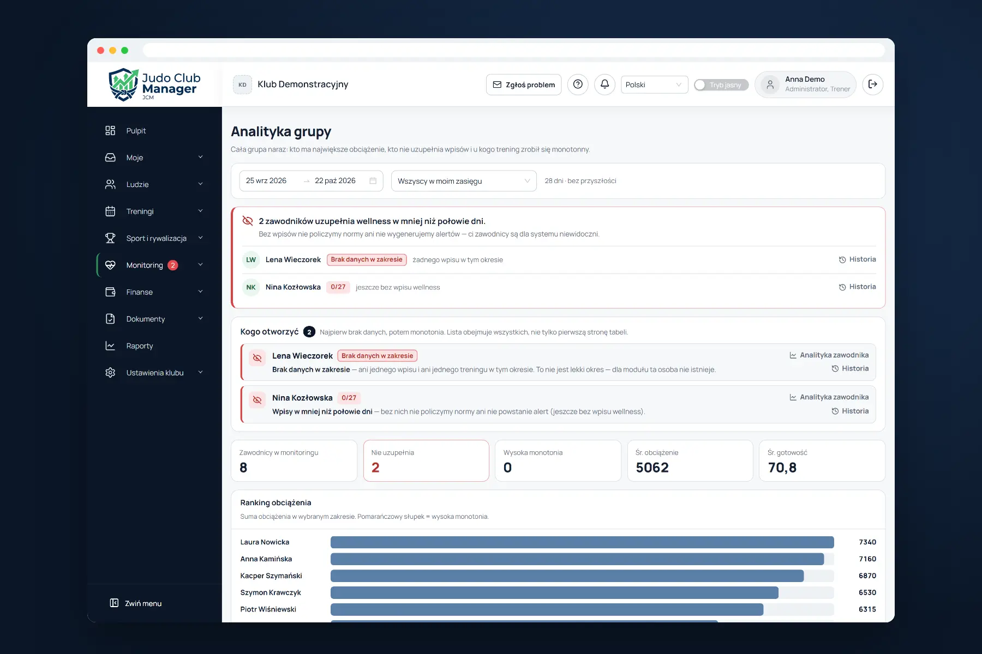Screen dimensions: 982x654
Task: Click Laura Nowicka's load bar
Action: click(582, 542)
